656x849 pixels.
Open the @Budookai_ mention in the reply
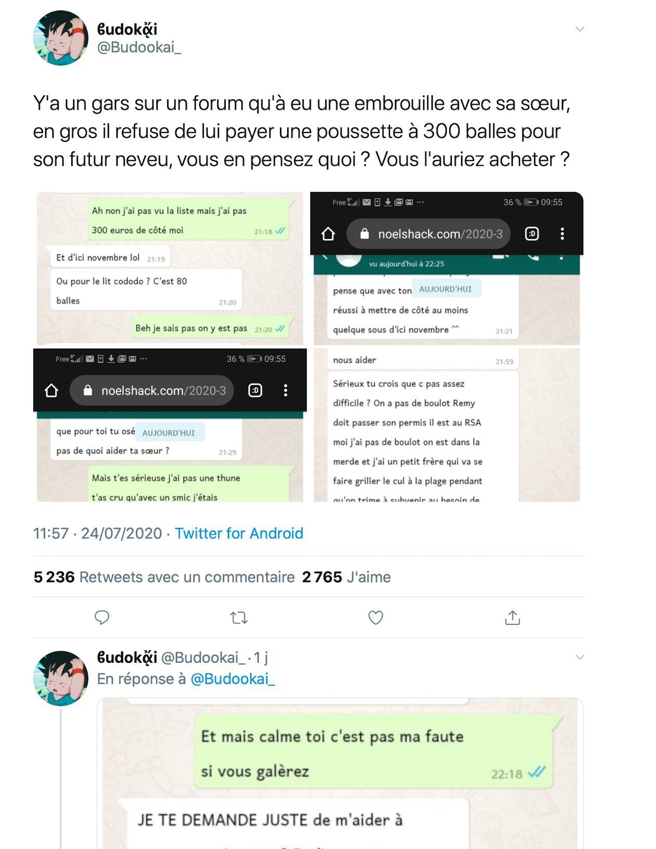[x=232, y=679]
